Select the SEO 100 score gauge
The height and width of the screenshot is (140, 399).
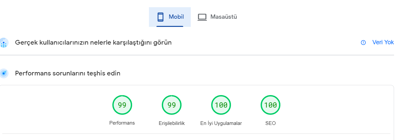click(x=271, y=105)
